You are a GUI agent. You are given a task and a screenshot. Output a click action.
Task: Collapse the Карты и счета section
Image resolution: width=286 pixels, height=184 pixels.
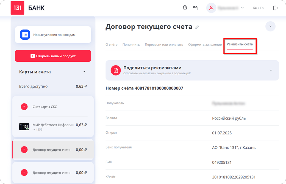coord(84,72)
